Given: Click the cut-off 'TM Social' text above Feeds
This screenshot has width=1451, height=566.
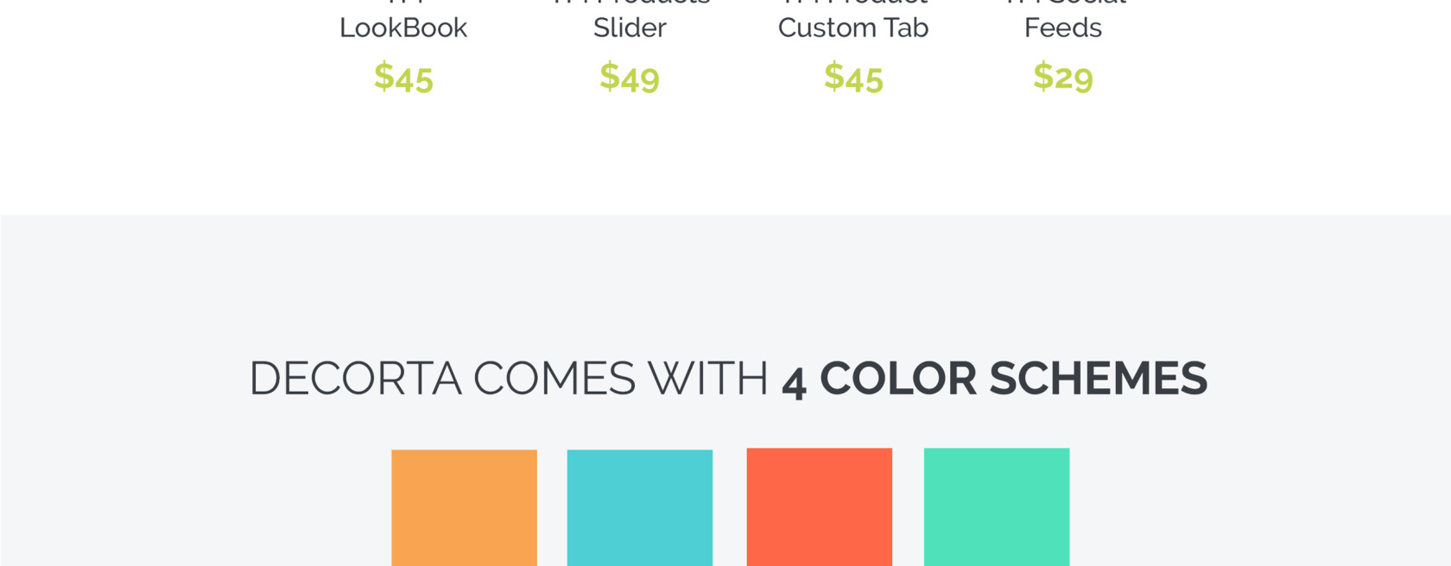Looking at the screenshot, I should click(1063, 3).
